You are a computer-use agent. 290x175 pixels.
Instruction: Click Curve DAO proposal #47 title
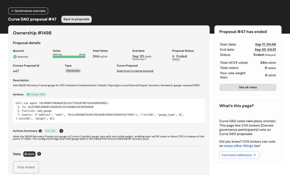(x=32, y=19)
